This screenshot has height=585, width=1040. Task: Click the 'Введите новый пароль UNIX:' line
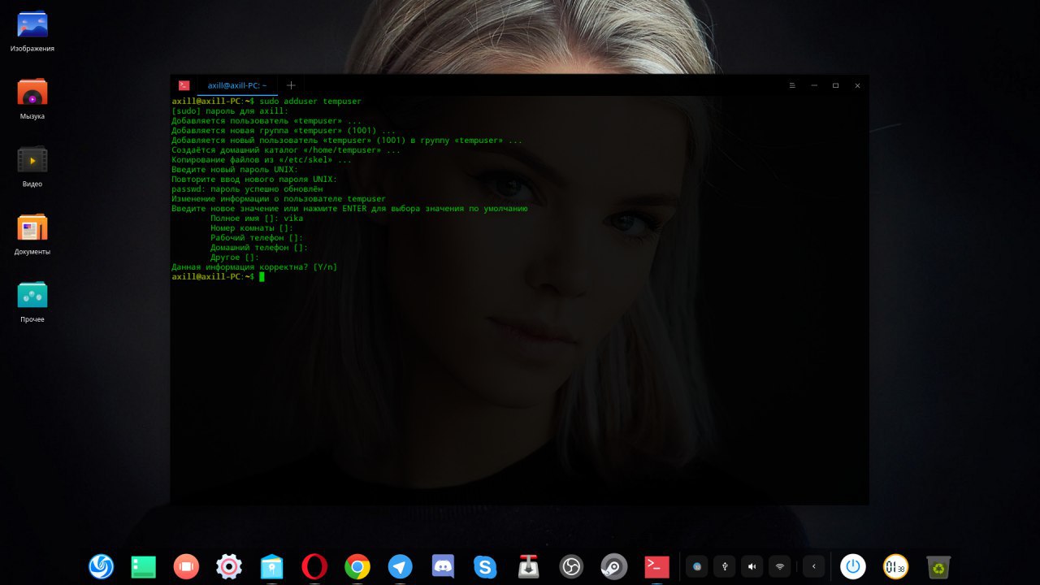(x=235, y=170)
